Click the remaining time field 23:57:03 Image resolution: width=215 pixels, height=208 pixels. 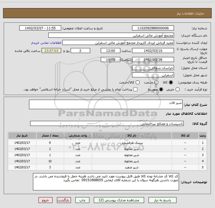[51, 51]
